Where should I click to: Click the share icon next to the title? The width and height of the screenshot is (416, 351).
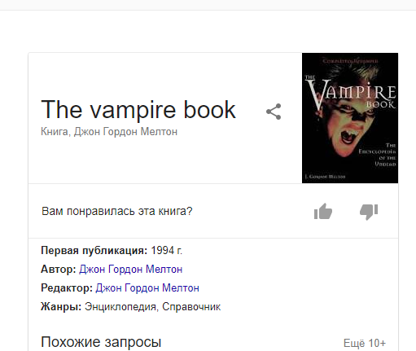274,112
